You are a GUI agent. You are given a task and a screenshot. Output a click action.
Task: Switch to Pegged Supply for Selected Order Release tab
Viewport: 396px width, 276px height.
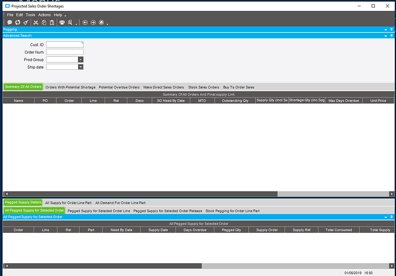point(168,211)
